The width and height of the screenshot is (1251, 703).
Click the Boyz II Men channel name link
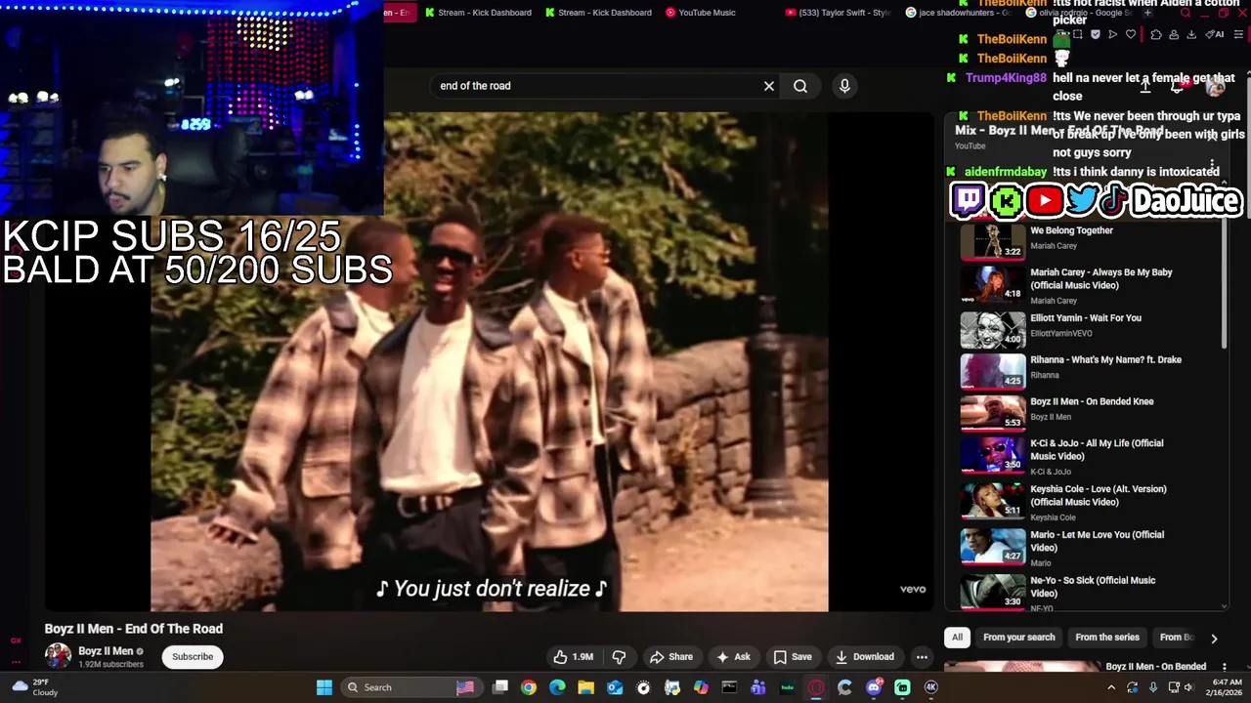106,651
